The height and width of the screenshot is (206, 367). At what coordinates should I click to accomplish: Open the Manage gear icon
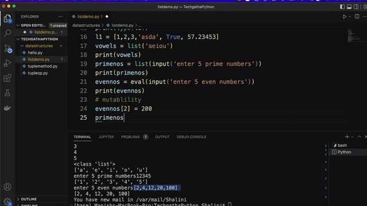coord(7,201)
